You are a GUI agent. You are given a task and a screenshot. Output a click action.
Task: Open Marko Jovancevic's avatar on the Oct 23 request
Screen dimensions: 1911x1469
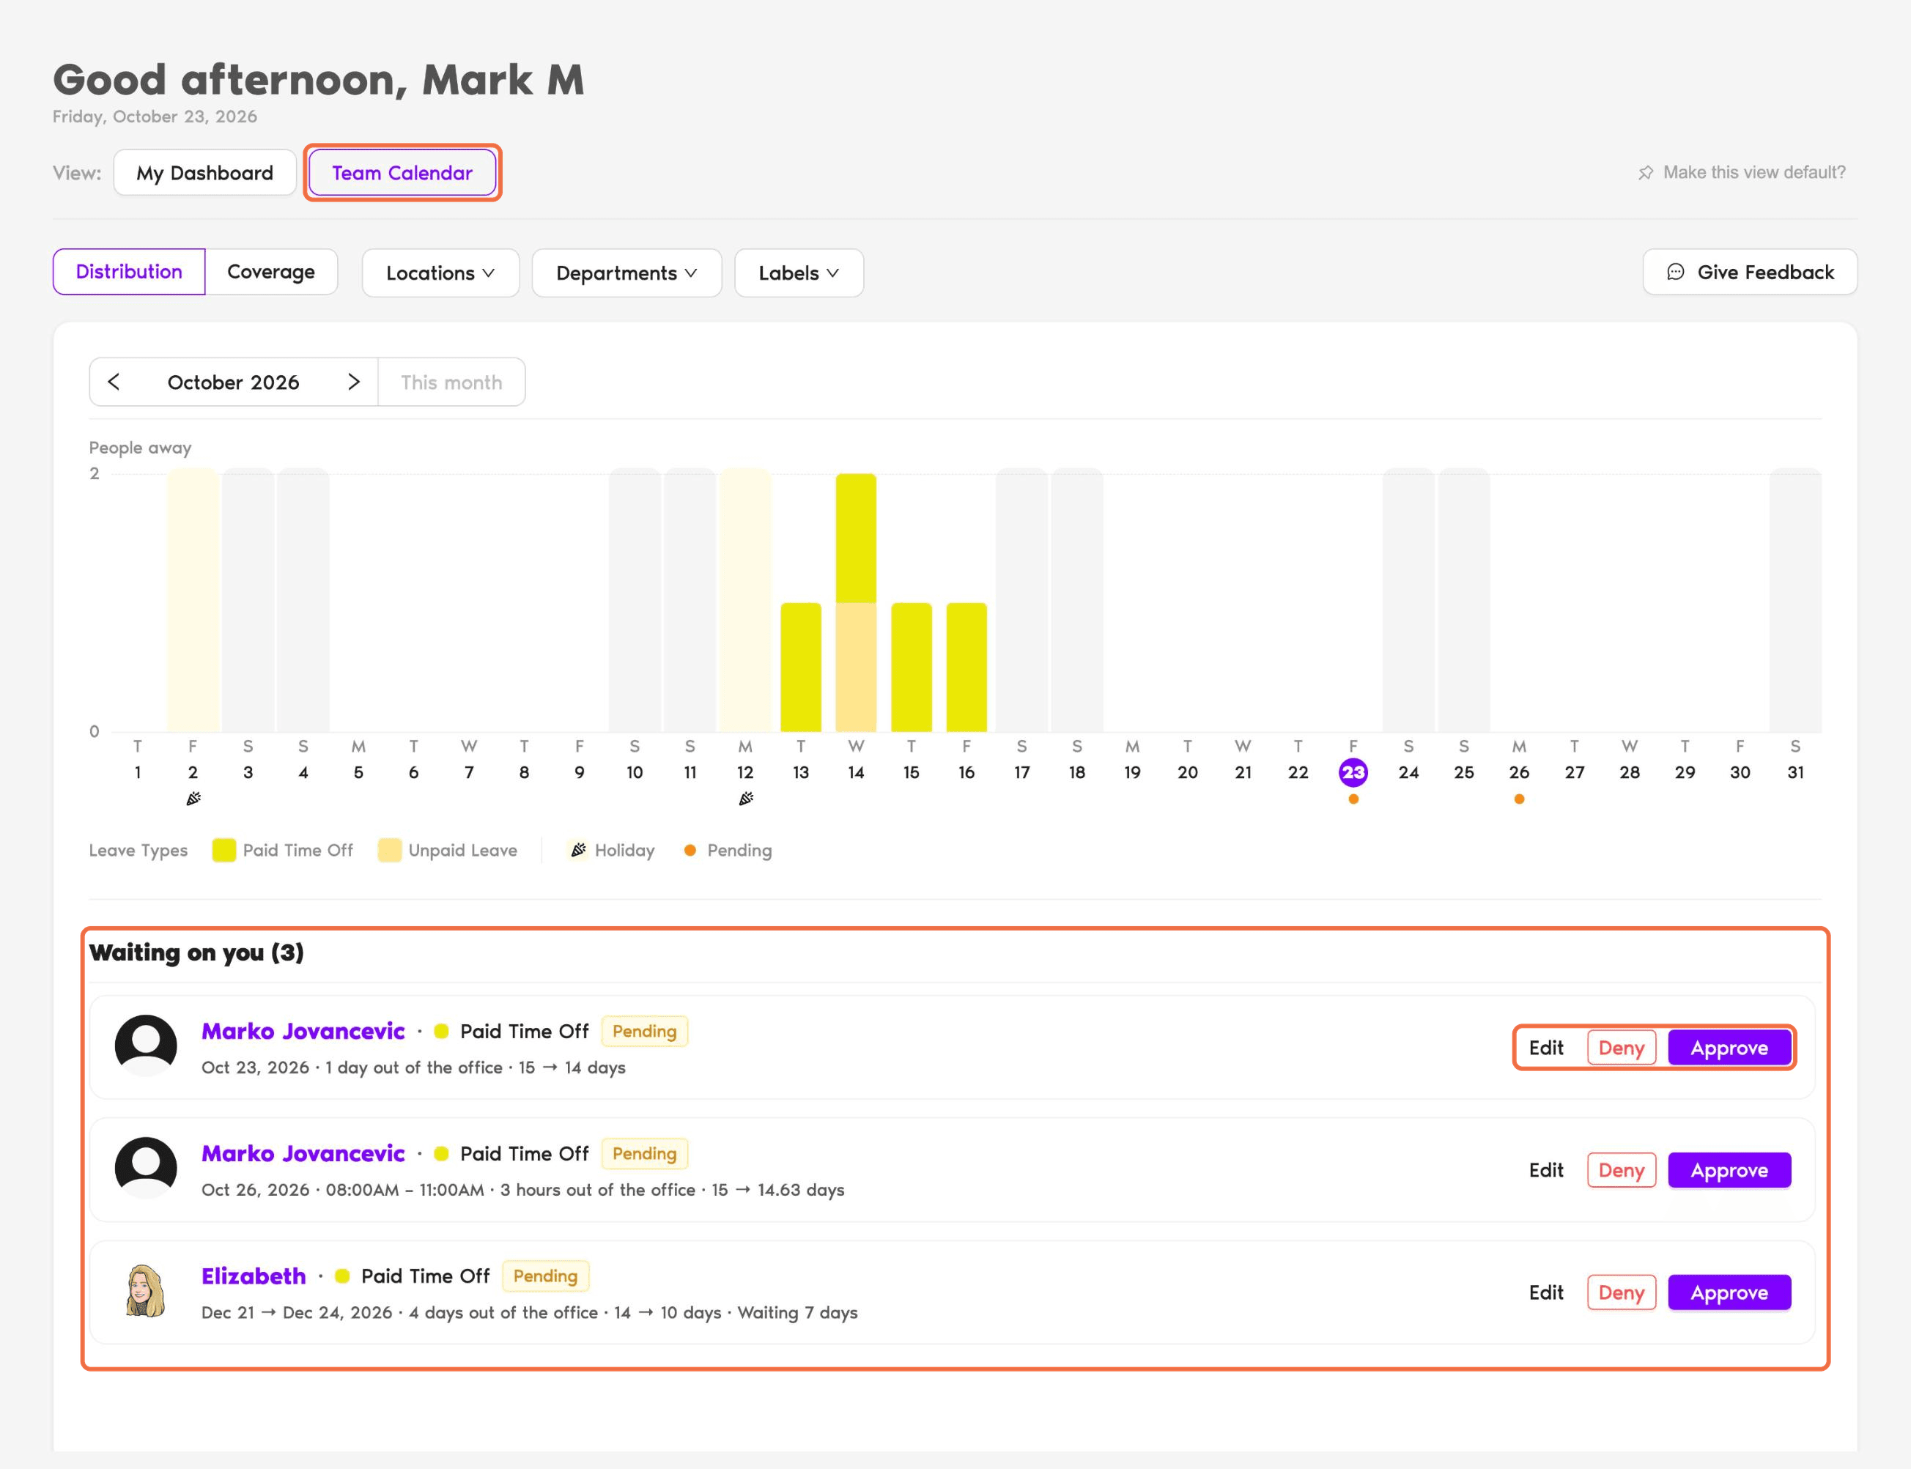(146, 1046)
